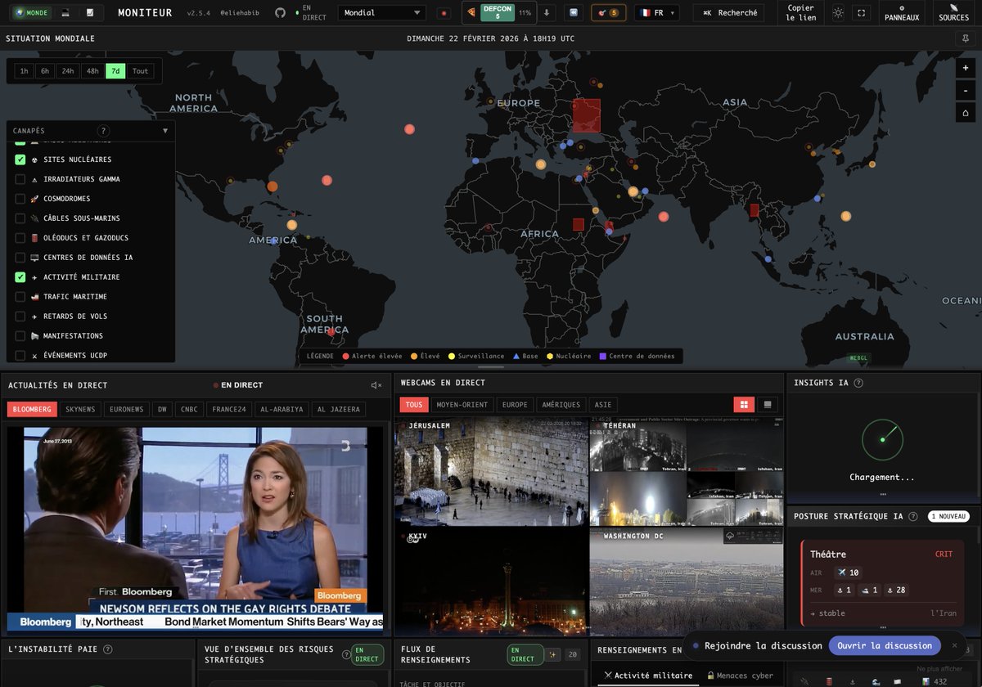The width and height of the screenshot is (982, 687).
Task: Open the FR language selector
Action: (x=655, y=13)
